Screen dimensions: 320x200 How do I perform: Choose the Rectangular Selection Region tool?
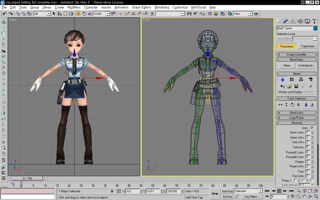click(x=65, y=14)
